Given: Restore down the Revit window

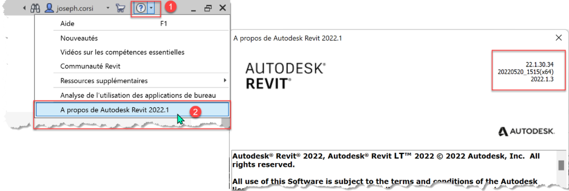Looking at the screenshot, I should pos(208,8).
